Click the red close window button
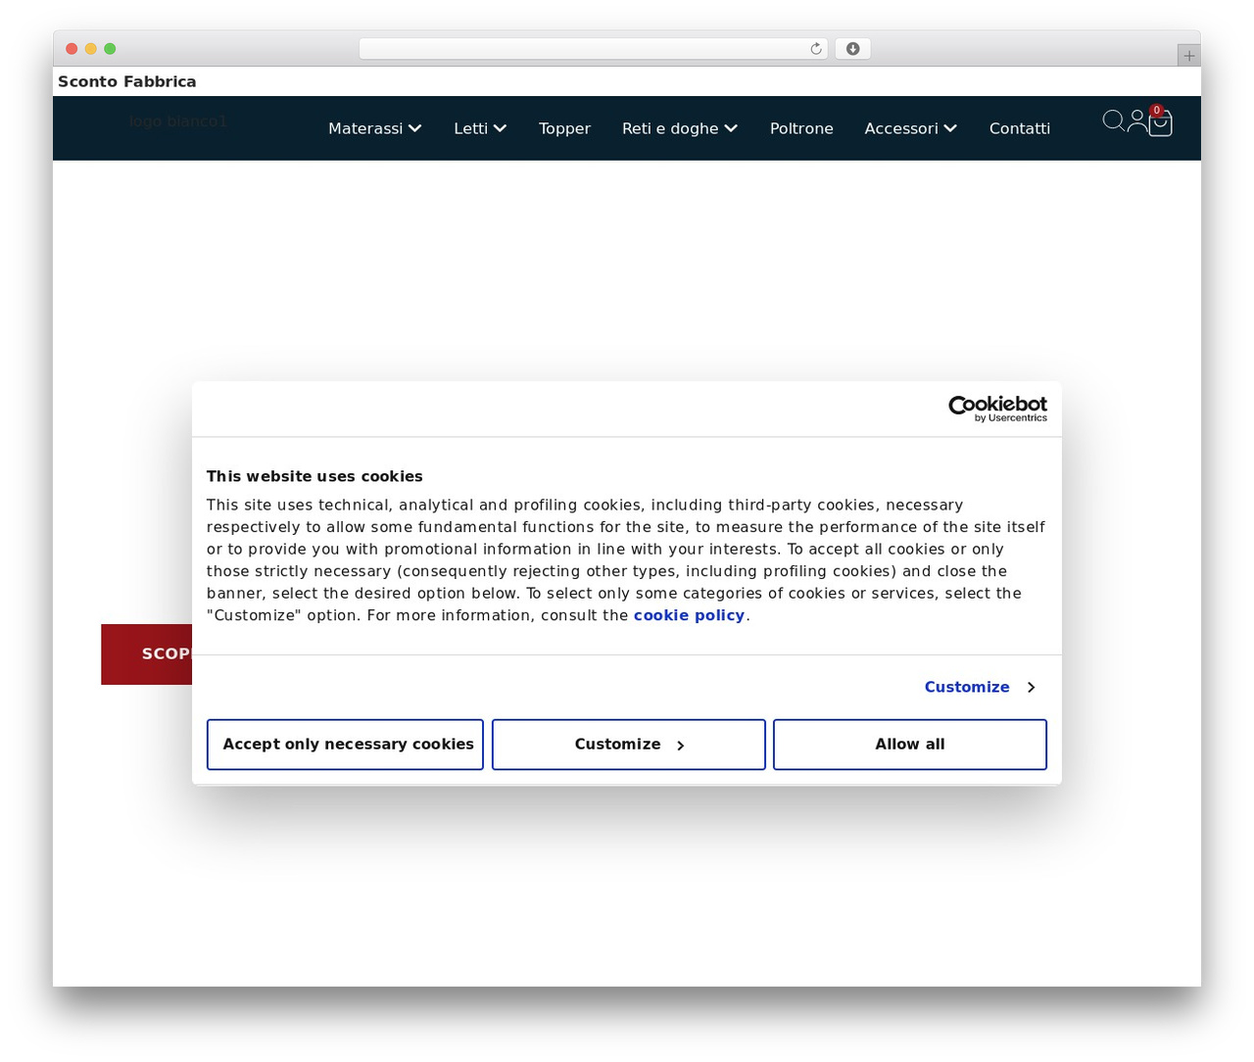 point(72,49)
